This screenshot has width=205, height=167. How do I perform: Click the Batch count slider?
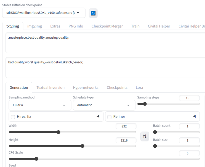(x=176, y=132)
